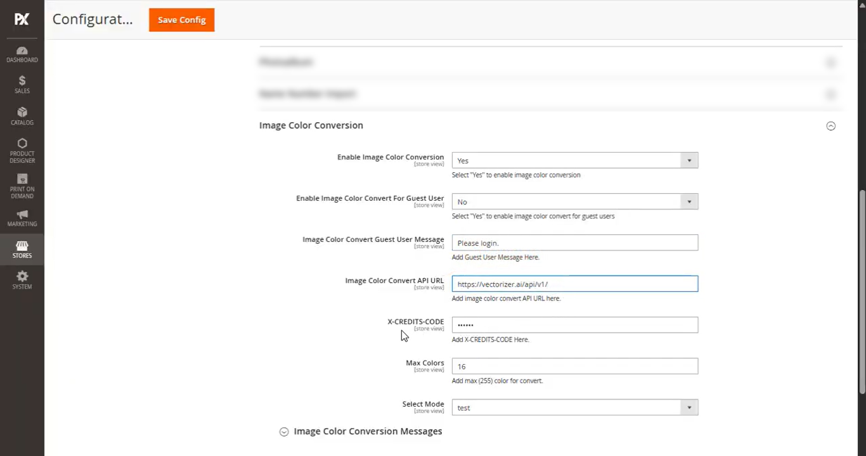
Task: Focus the Max Colors input field
Action: coord(575,366)
